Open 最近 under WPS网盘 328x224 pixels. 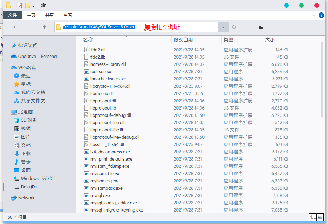[23, 76]
